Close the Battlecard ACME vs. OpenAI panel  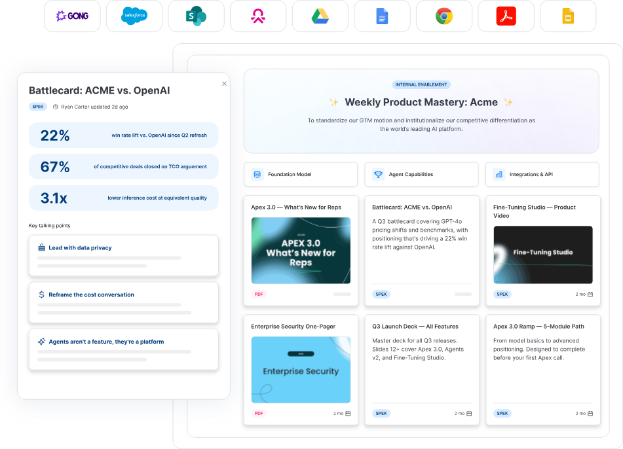(225, 84)
